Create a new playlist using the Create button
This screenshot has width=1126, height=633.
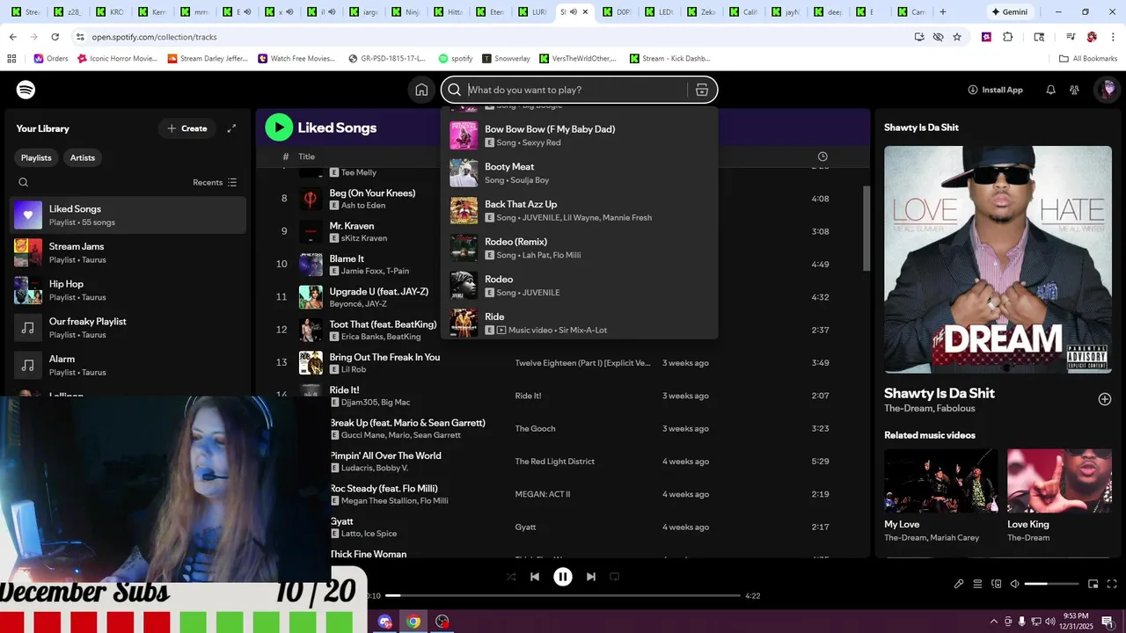tap(187, 128)
